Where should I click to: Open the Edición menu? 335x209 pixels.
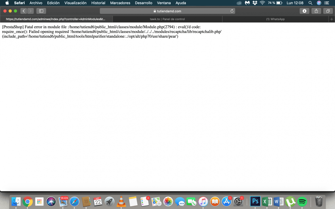tap(53, 3)
